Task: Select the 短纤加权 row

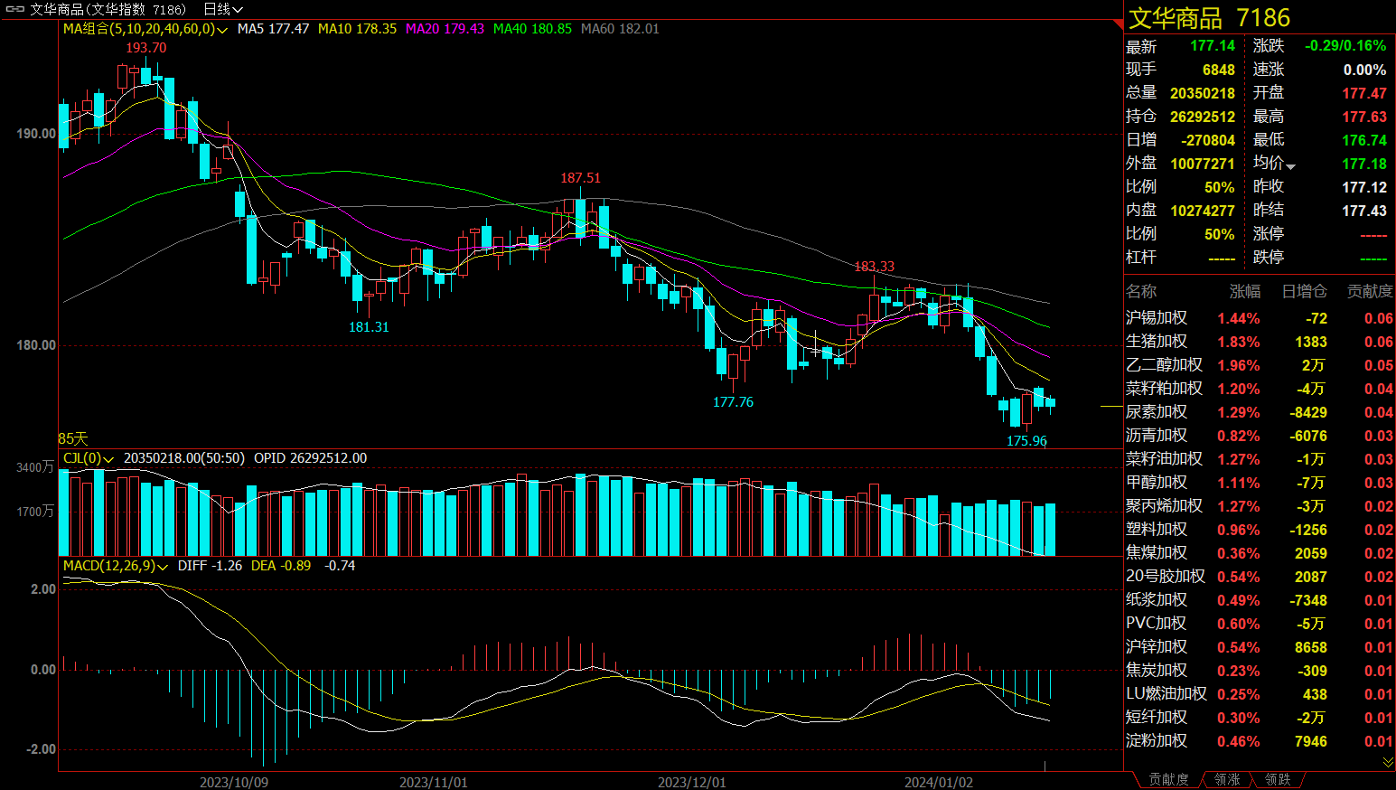Action: (x=1260, y=718)
